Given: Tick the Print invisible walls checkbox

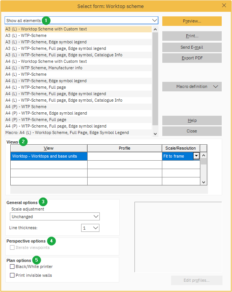Looking at the screenshot, I should [13, 275].
